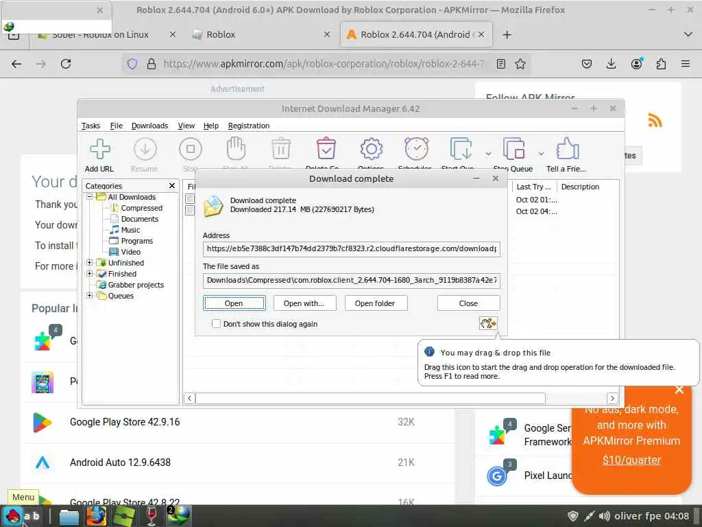Screen dimensions: 702x527
Task: Click the Resume download toolbar icon
Action: (x=145, y=154)
